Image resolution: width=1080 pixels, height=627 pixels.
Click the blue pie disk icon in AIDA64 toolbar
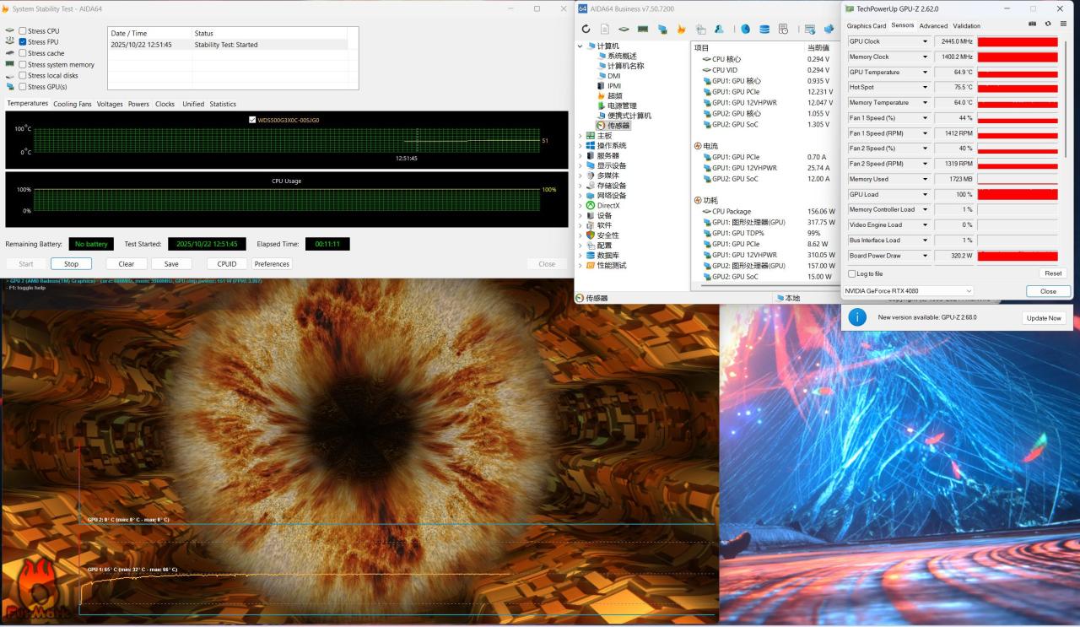[746, 29]
